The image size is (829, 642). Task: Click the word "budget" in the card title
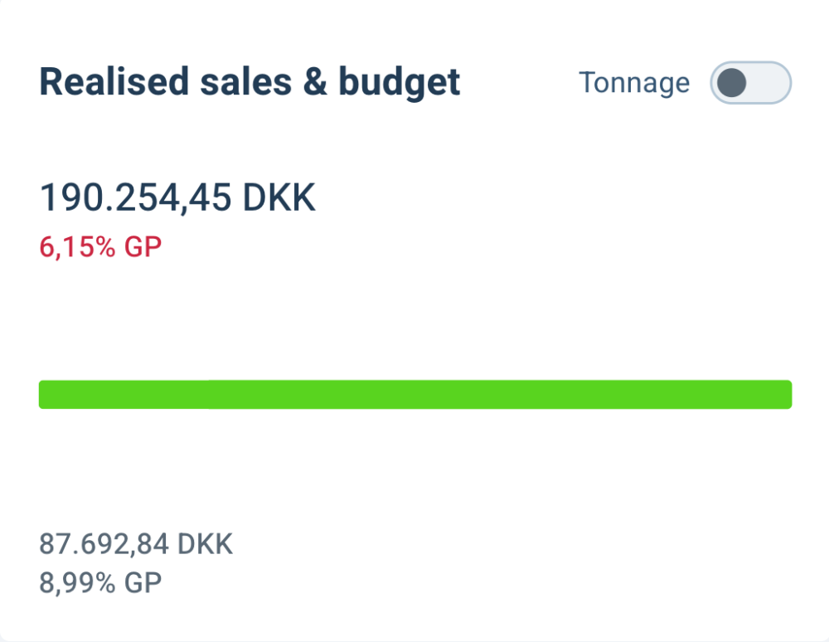[399, 83]
